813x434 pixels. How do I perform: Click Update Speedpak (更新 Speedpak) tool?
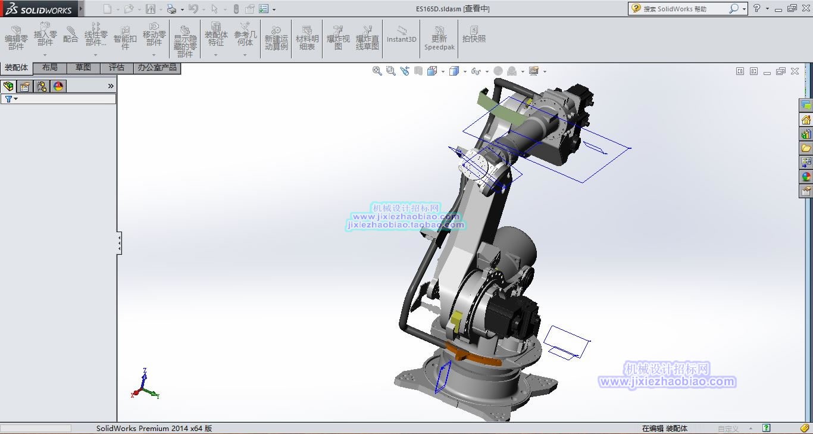click(x=439, y=38)
